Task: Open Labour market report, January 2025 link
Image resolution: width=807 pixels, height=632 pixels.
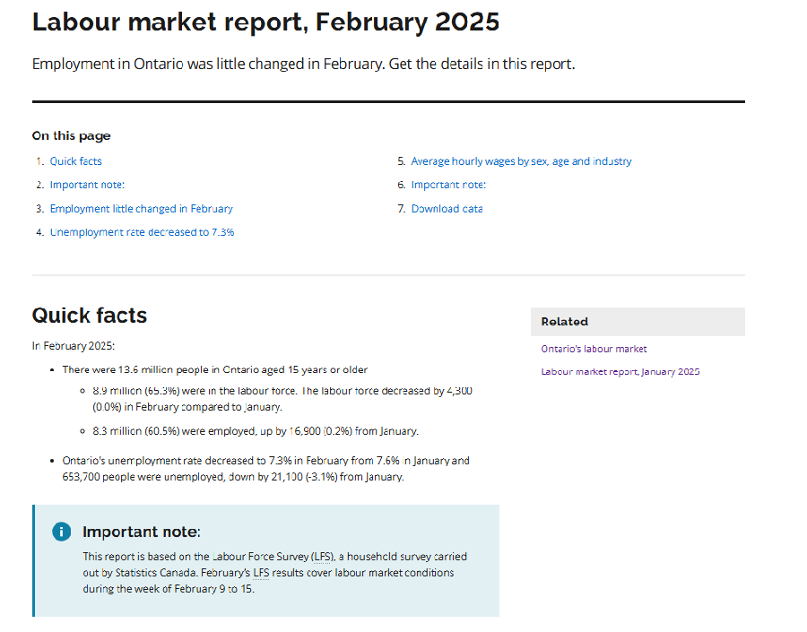Action: [x=620, y=371]
